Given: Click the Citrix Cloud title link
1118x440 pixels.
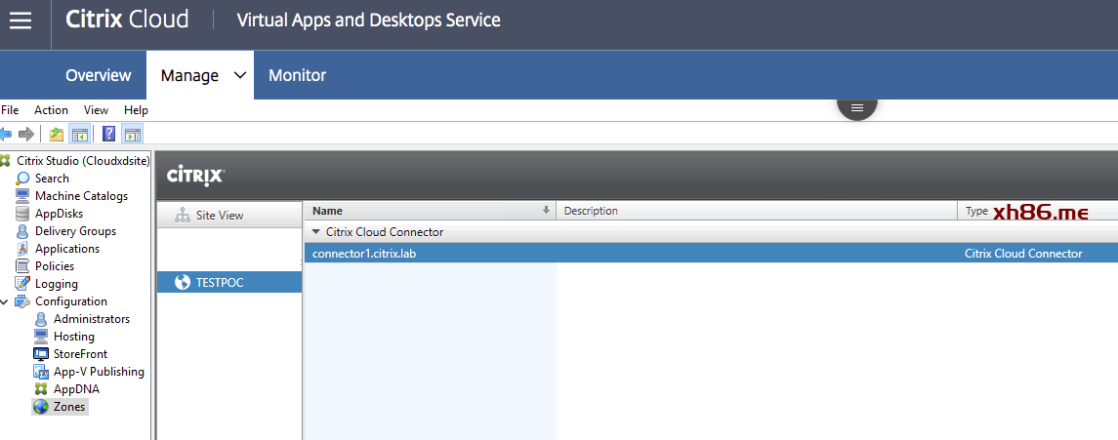Looking at the screenshot, I should tap(127, 20).
